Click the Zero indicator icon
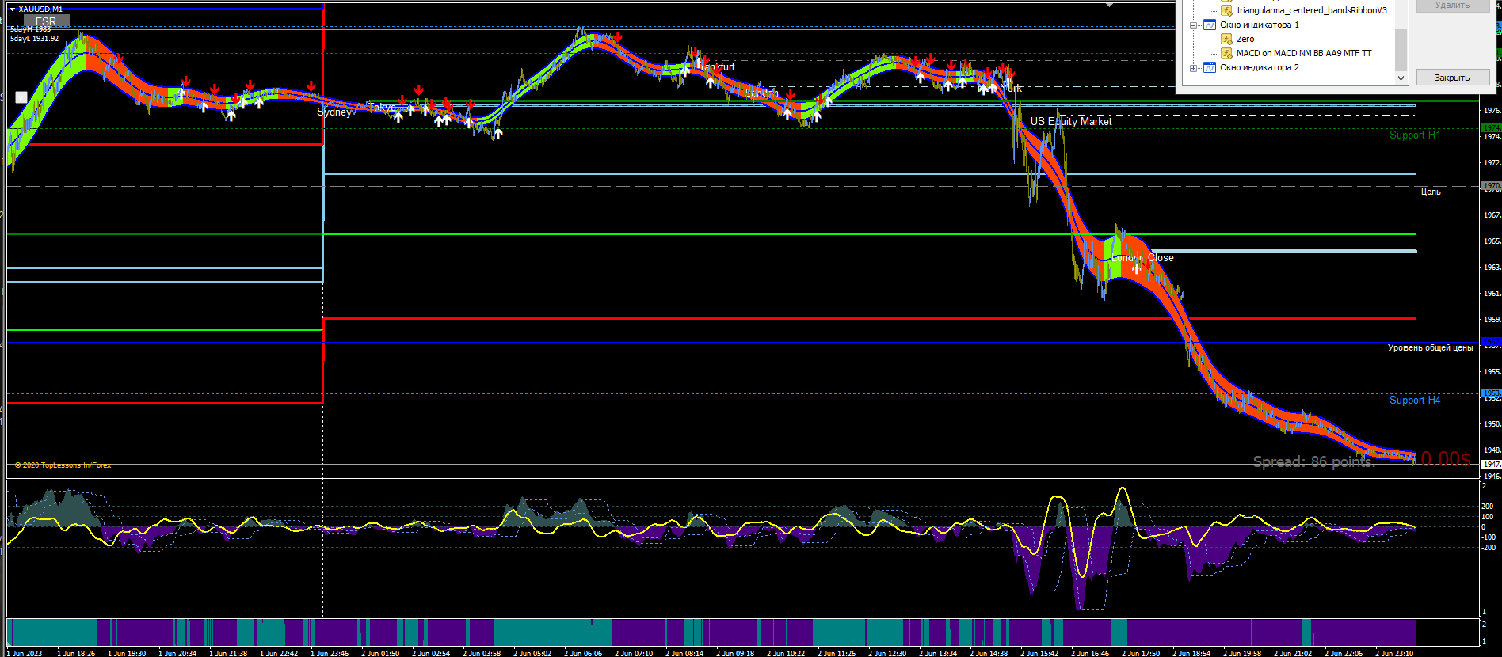Viewport: 1502px width, 657px height. 1226,40
